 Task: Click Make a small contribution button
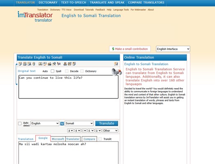130,49
